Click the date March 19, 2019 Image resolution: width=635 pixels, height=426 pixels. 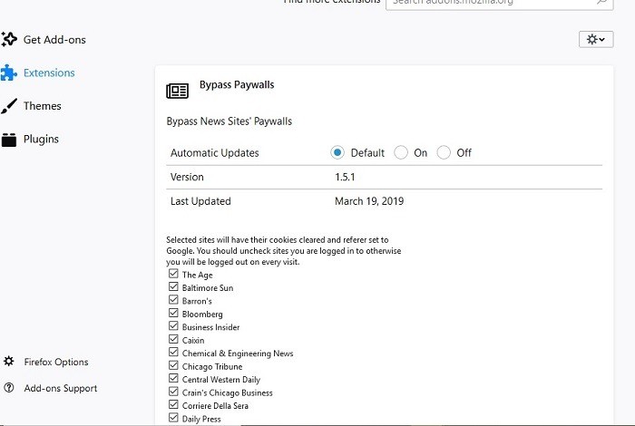pyautogui.click(x=369, y=201)
